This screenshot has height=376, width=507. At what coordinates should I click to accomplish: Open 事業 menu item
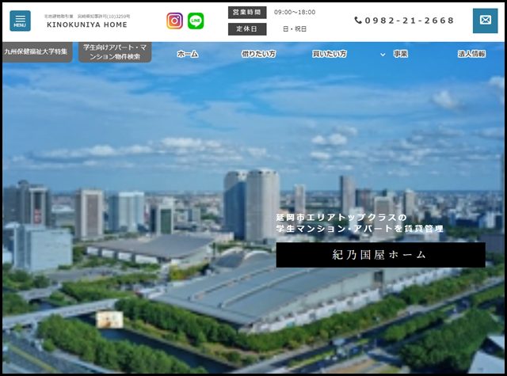click(401, 54)
